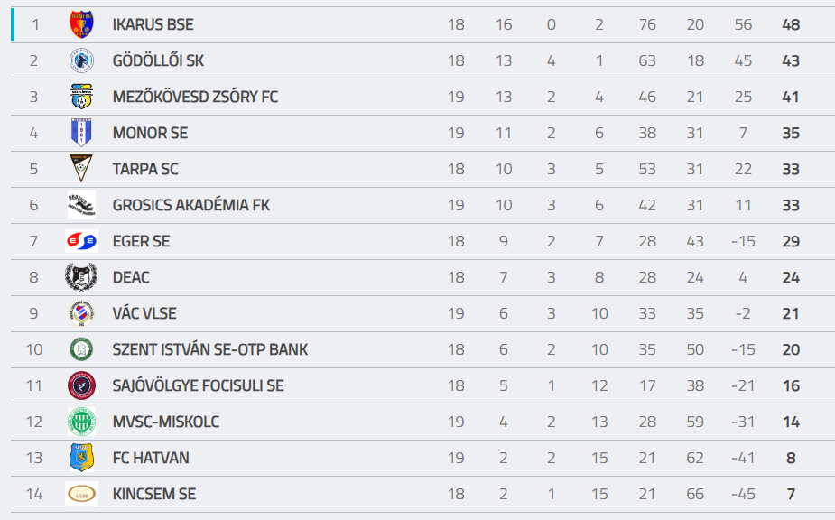Open the IKARUS BSE team name link

pos(153,24)
